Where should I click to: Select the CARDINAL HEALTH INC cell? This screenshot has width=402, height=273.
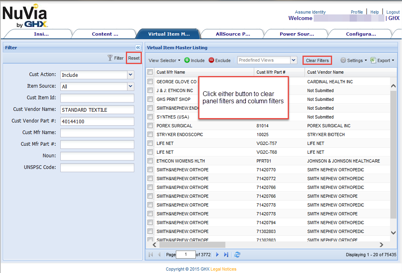[330, 82]
